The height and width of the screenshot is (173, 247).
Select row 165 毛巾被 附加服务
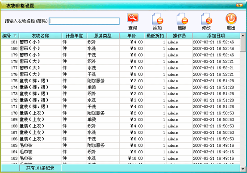(120, 145)
